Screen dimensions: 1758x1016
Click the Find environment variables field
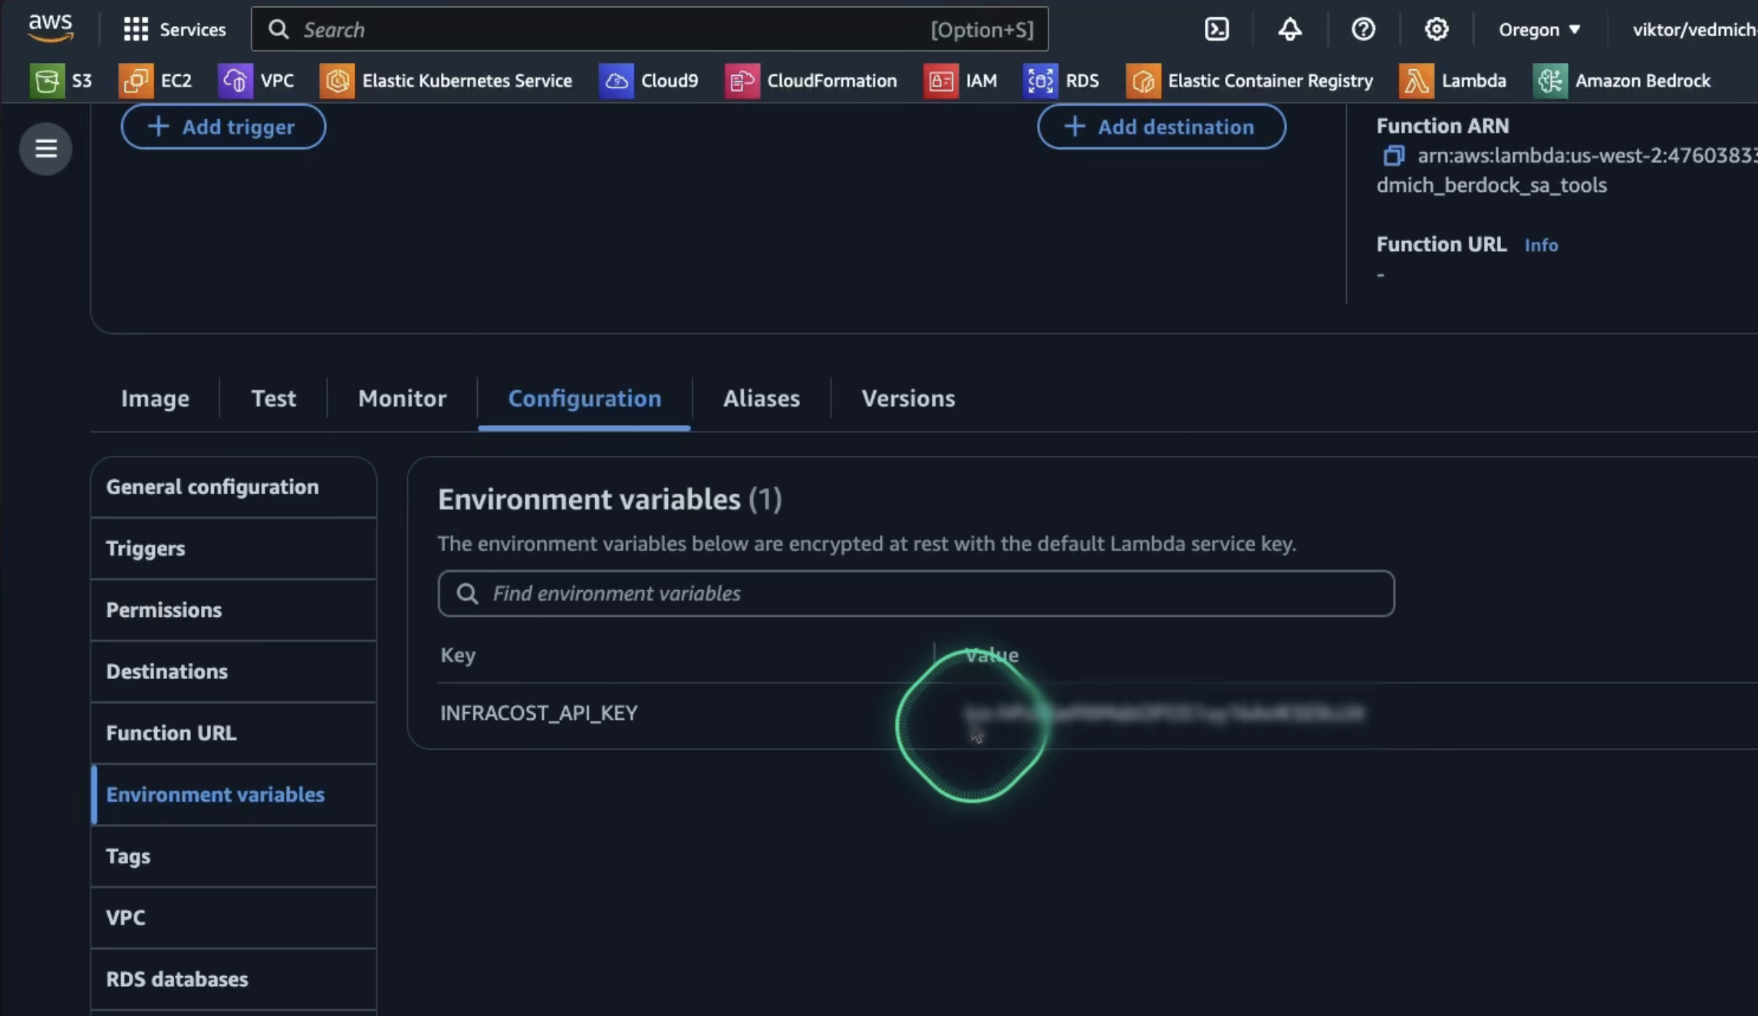point(916,593)
